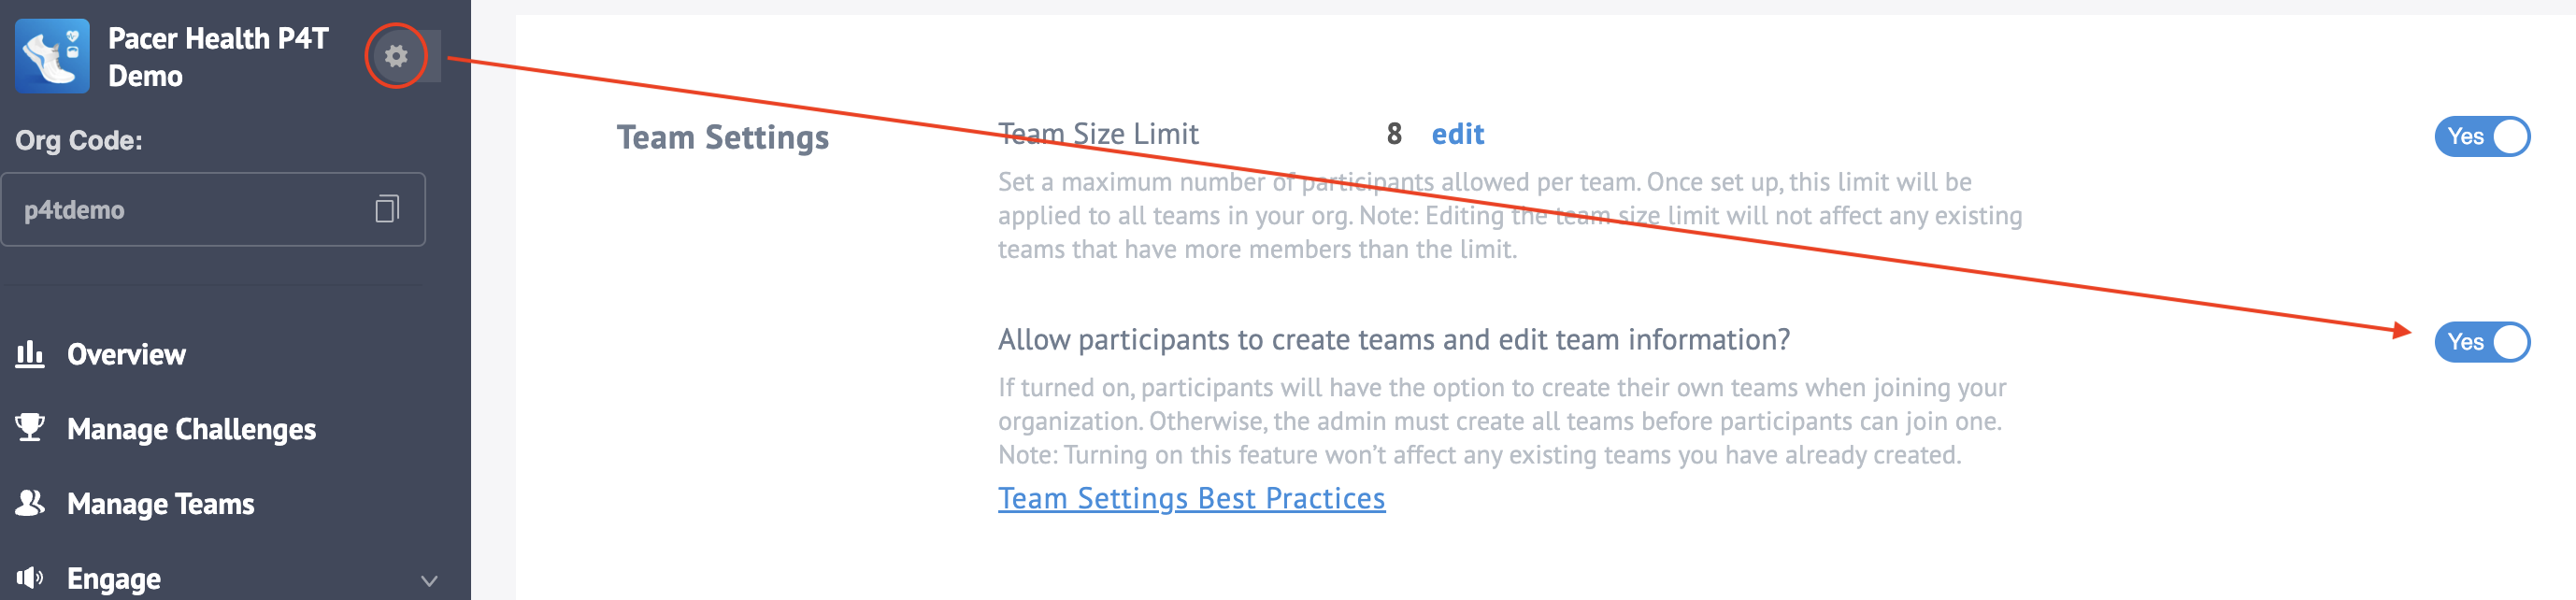Click the Team Size Limit label
This screenshot has width=2576, height=600.
pyautogui.click(x=1098, y=134)
